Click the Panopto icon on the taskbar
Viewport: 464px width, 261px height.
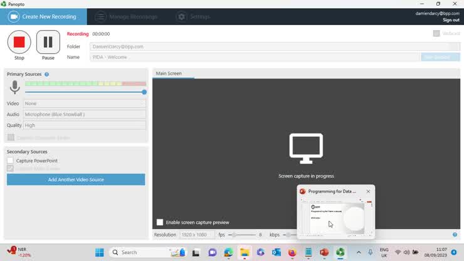pyautogui.click(x=340, y=252)
